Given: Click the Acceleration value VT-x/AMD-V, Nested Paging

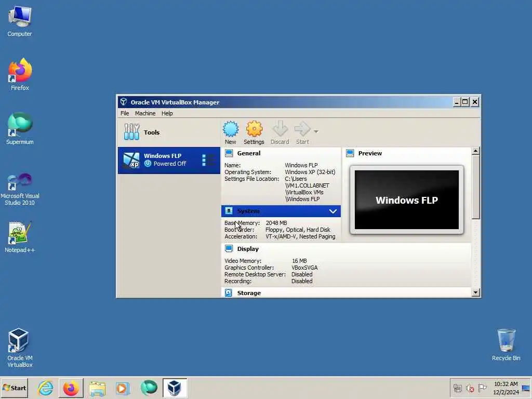Looking at the screenshot, I should click(300, 236).
